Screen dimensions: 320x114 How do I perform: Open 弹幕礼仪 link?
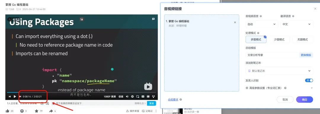click(140, 103)
